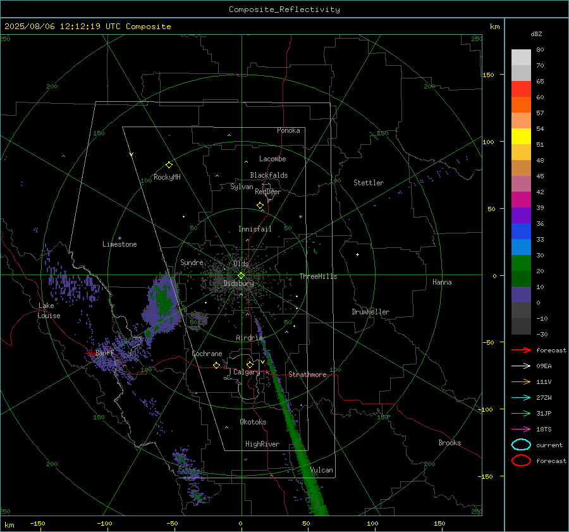
Task: Click the Olds town label
Action: click(241, 264)
